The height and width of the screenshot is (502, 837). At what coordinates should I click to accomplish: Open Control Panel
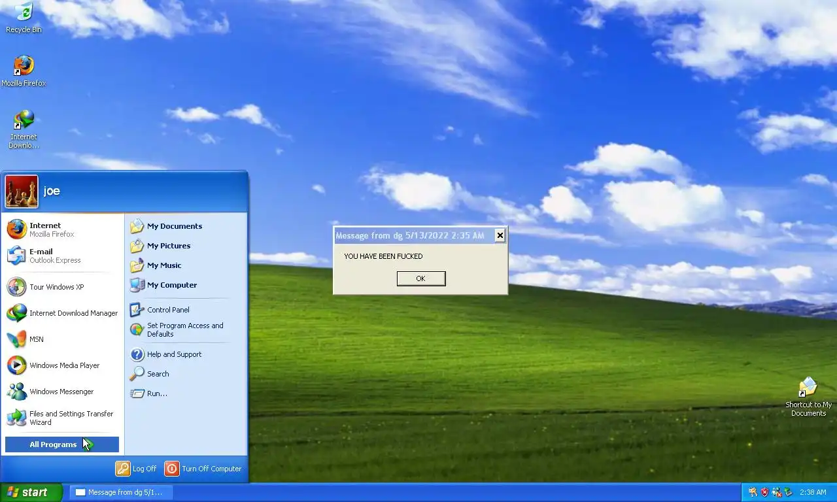pyautogui.click(x=185, y=310)
